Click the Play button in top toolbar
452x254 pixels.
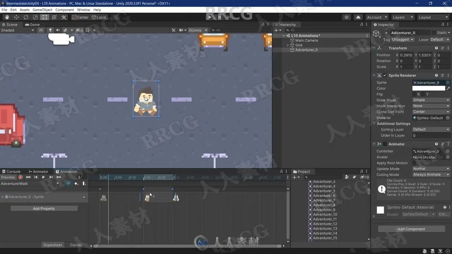click(210, 17)
